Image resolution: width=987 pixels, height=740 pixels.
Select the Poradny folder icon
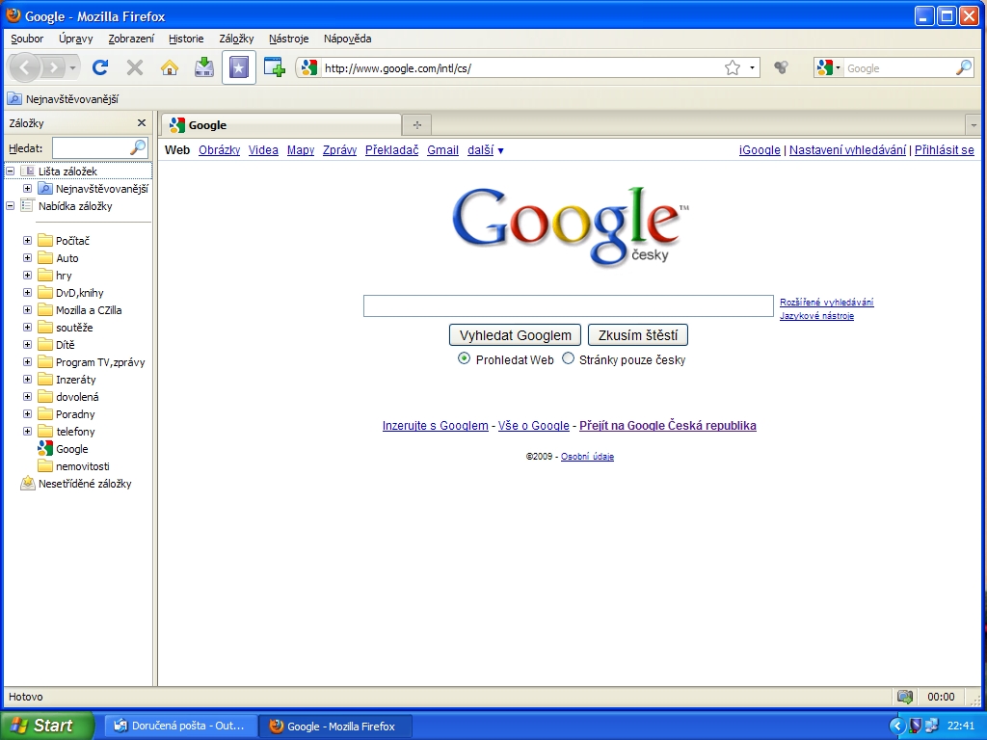click(x=44, y=413)
